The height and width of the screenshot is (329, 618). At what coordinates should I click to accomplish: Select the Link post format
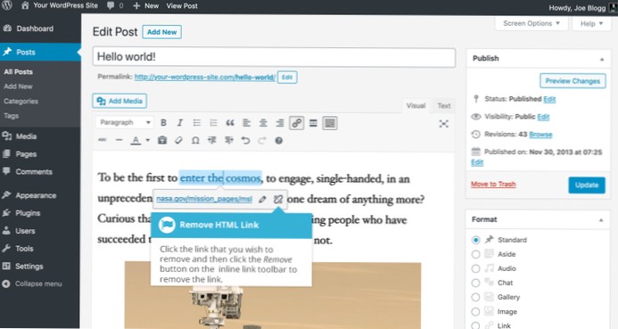tap(475, 325)
